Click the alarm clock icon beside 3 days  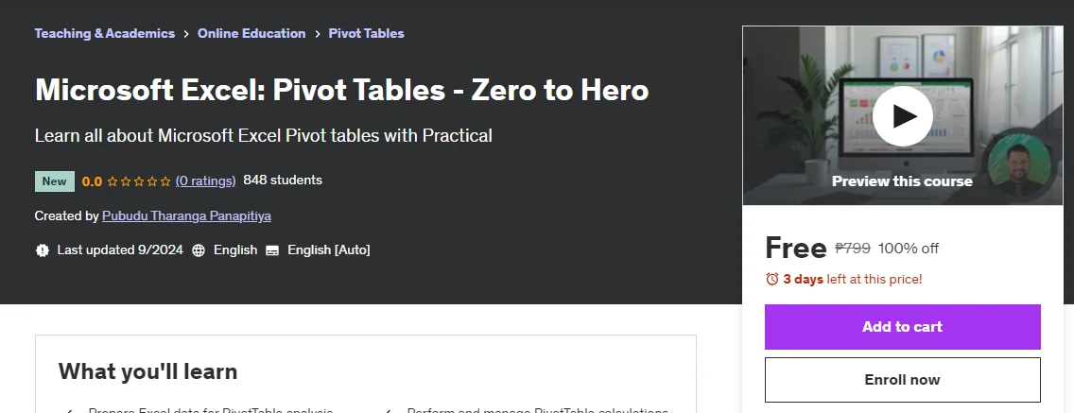771,279
